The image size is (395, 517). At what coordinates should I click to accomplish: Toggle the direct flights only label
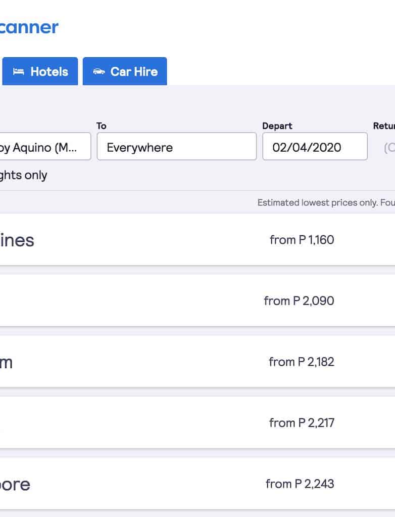pos(23,175)
